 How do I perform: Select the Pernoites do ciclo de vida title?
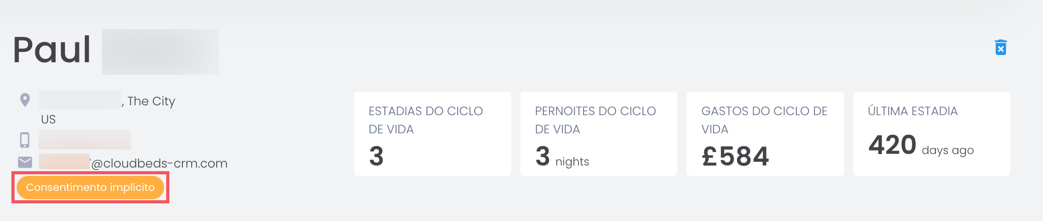tap(595, 120)
